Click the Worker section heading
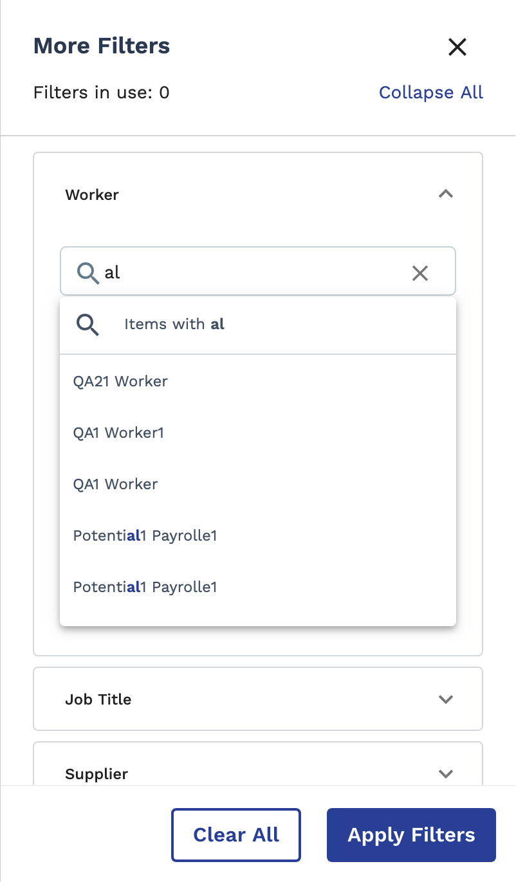 (92, 195)
